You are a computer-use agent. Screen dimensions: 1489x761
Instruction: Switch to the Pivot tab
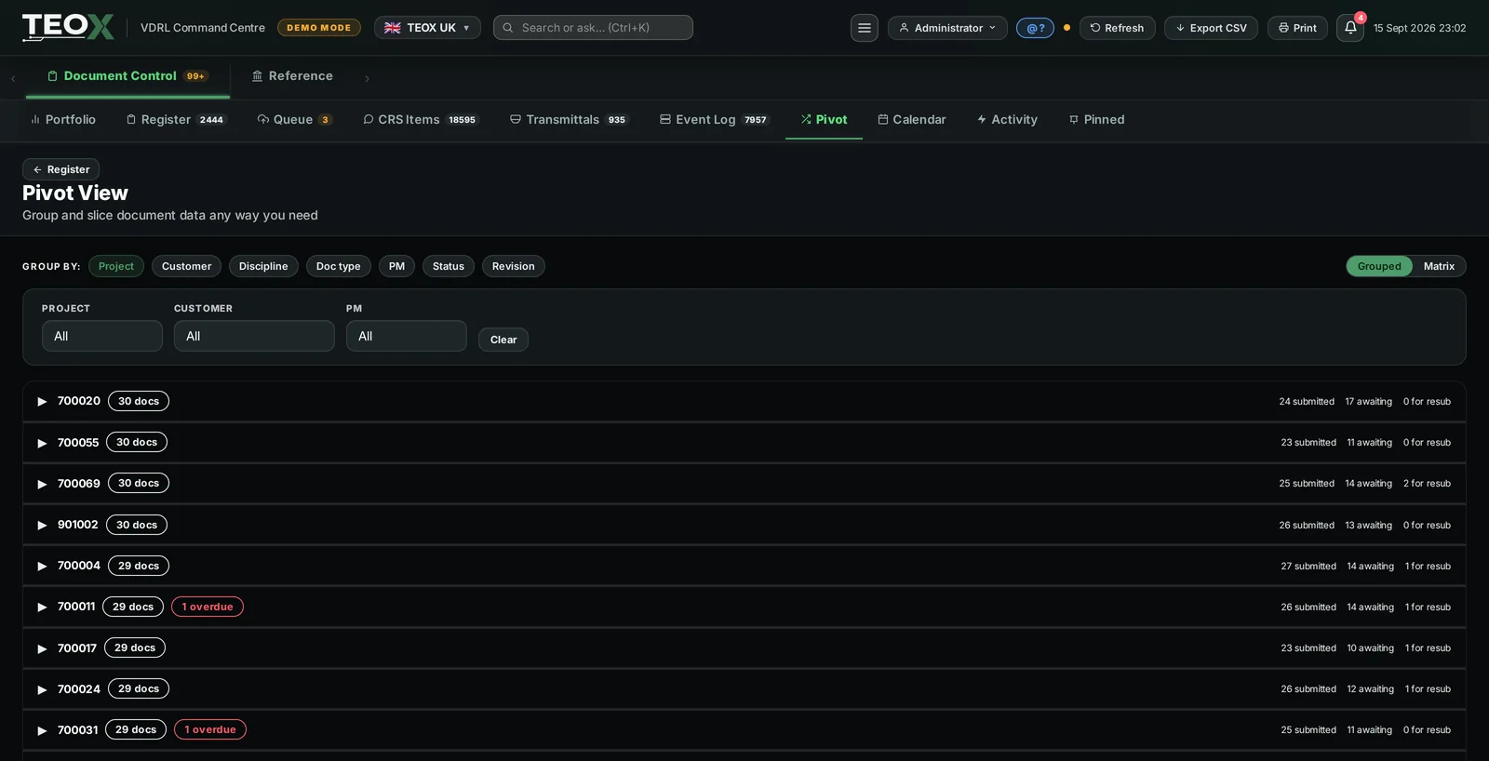824,120
